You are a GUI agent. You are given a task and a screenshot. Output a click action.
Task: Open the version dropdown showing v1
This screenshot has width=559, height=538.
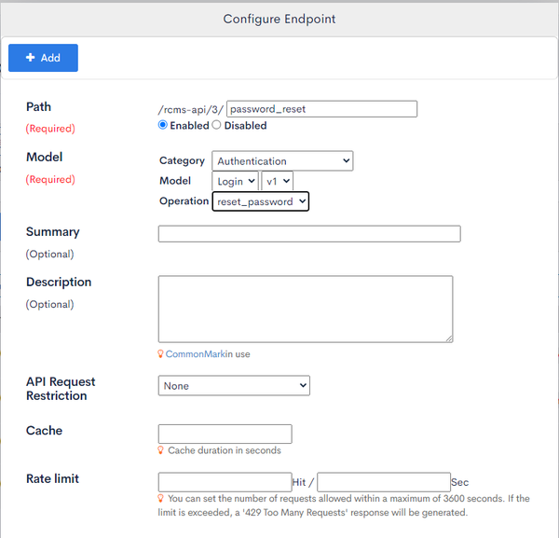[x=277, y=181]
